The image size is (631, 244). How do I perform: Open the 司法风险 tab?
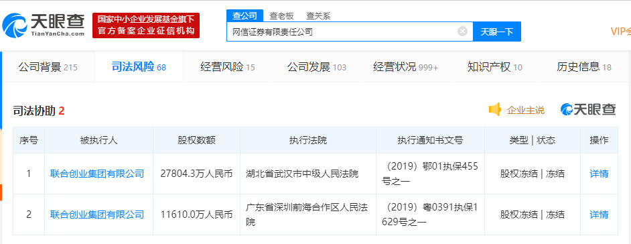click(x=139, y=67)
